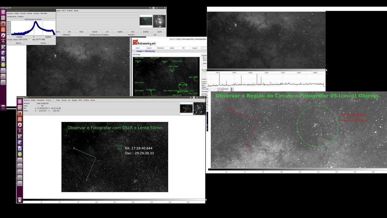Click magnifier thumbnail in upper DS9 window
Screen dimensions: 387x218
(x=159, y=21)
